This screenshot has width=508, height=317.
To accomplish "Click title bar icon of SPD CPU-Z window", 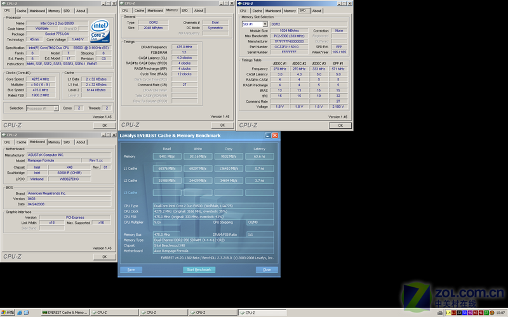I will click(x=239, y=4).
